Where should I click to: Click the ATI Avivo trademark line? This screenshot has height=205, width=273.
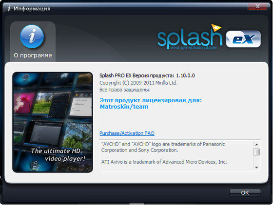164,162
